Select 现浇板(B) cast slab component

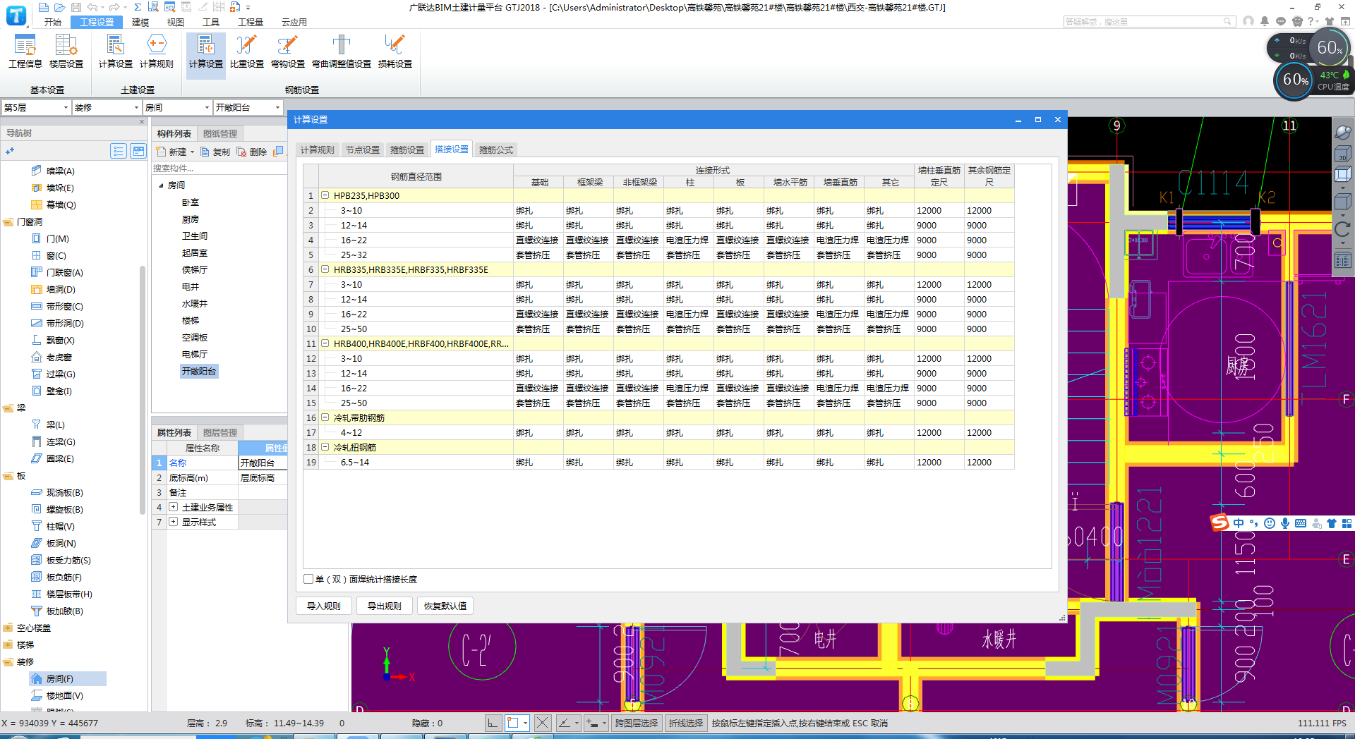tap(57, 492)
